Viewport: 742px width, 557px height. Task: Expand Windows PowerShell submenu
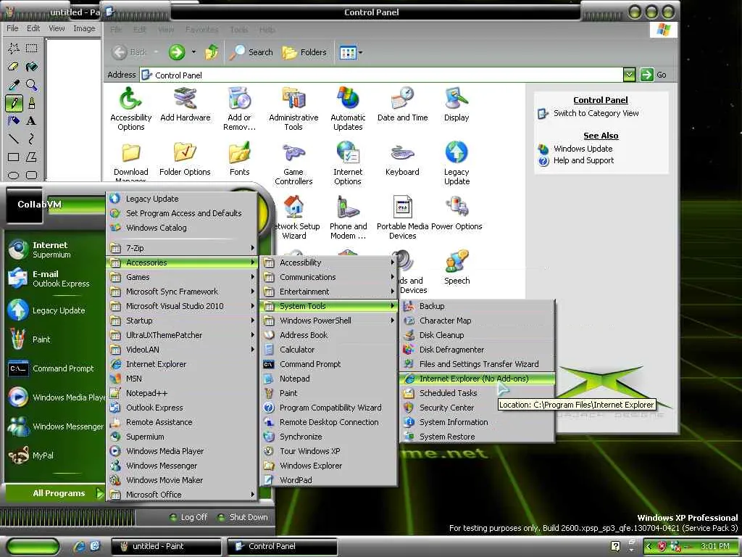pyautogui.click(x=329, y=321)
